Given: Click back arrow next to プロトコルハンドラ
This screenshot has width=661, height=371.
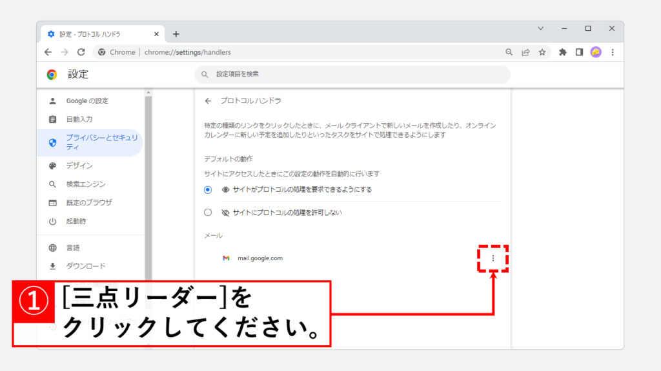Looking at the screenshot, I should coord(208,101).
